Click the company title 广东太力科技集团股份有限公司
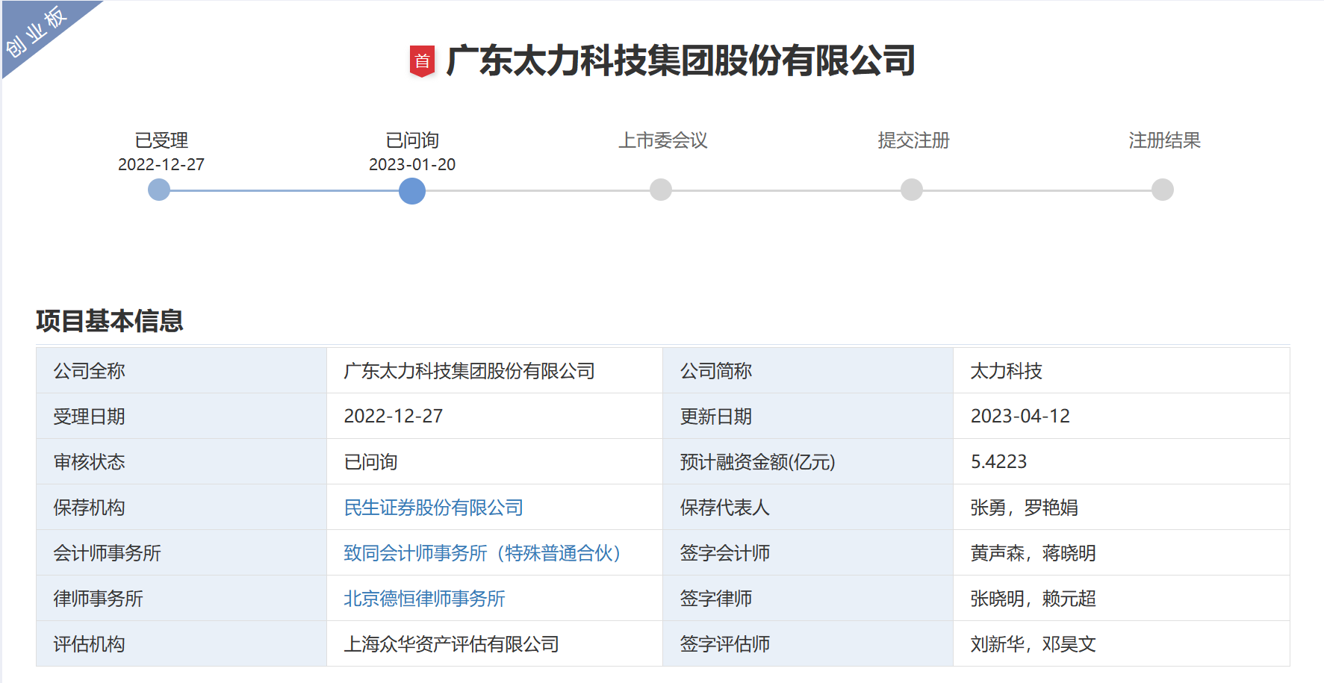 coord(680,61)
